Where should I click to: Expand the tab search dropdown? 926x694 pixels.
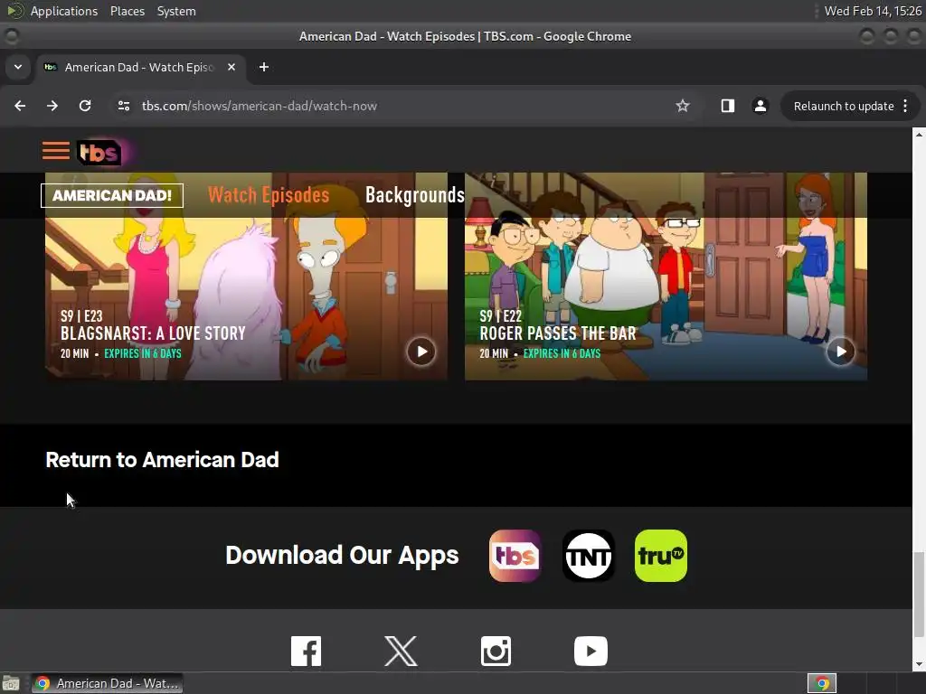pyautogui.click(x=18, y=67)
